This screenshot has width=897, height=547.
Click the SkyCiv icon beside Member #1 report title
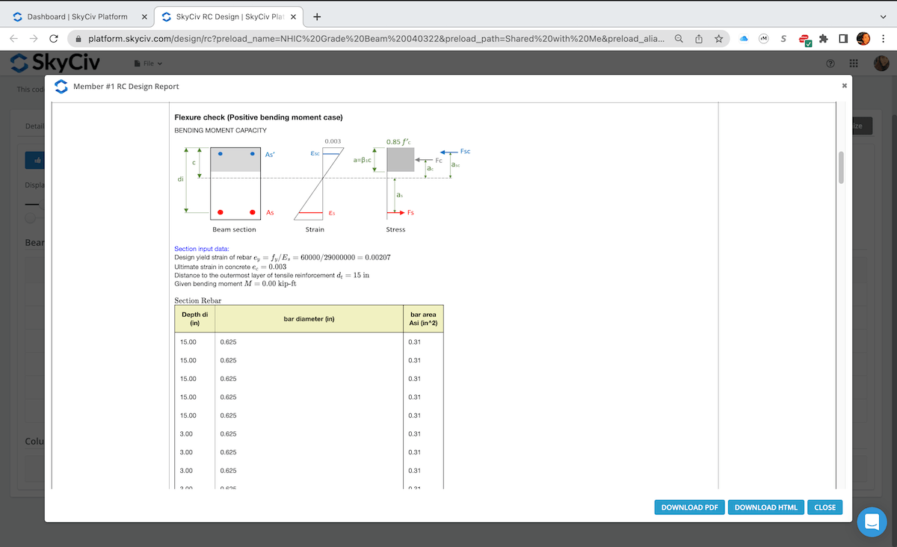coord(61,86)
